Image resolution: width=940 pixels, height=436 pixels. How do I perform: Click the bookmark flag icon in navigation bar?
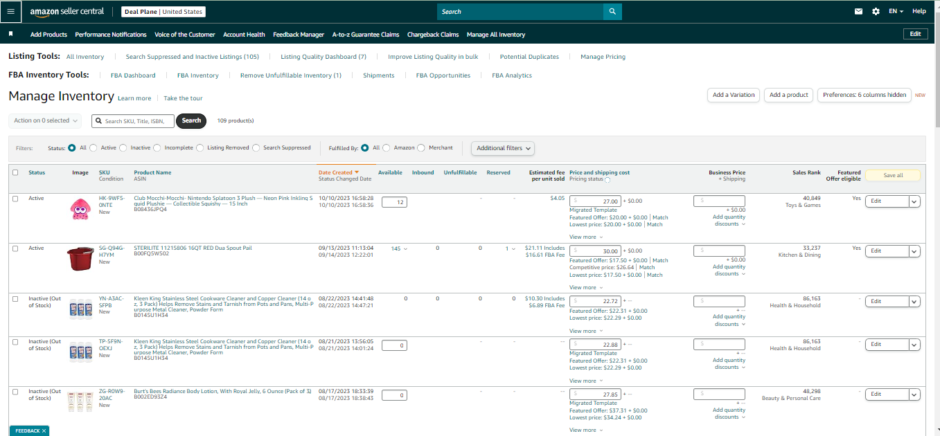coord(11,34)
